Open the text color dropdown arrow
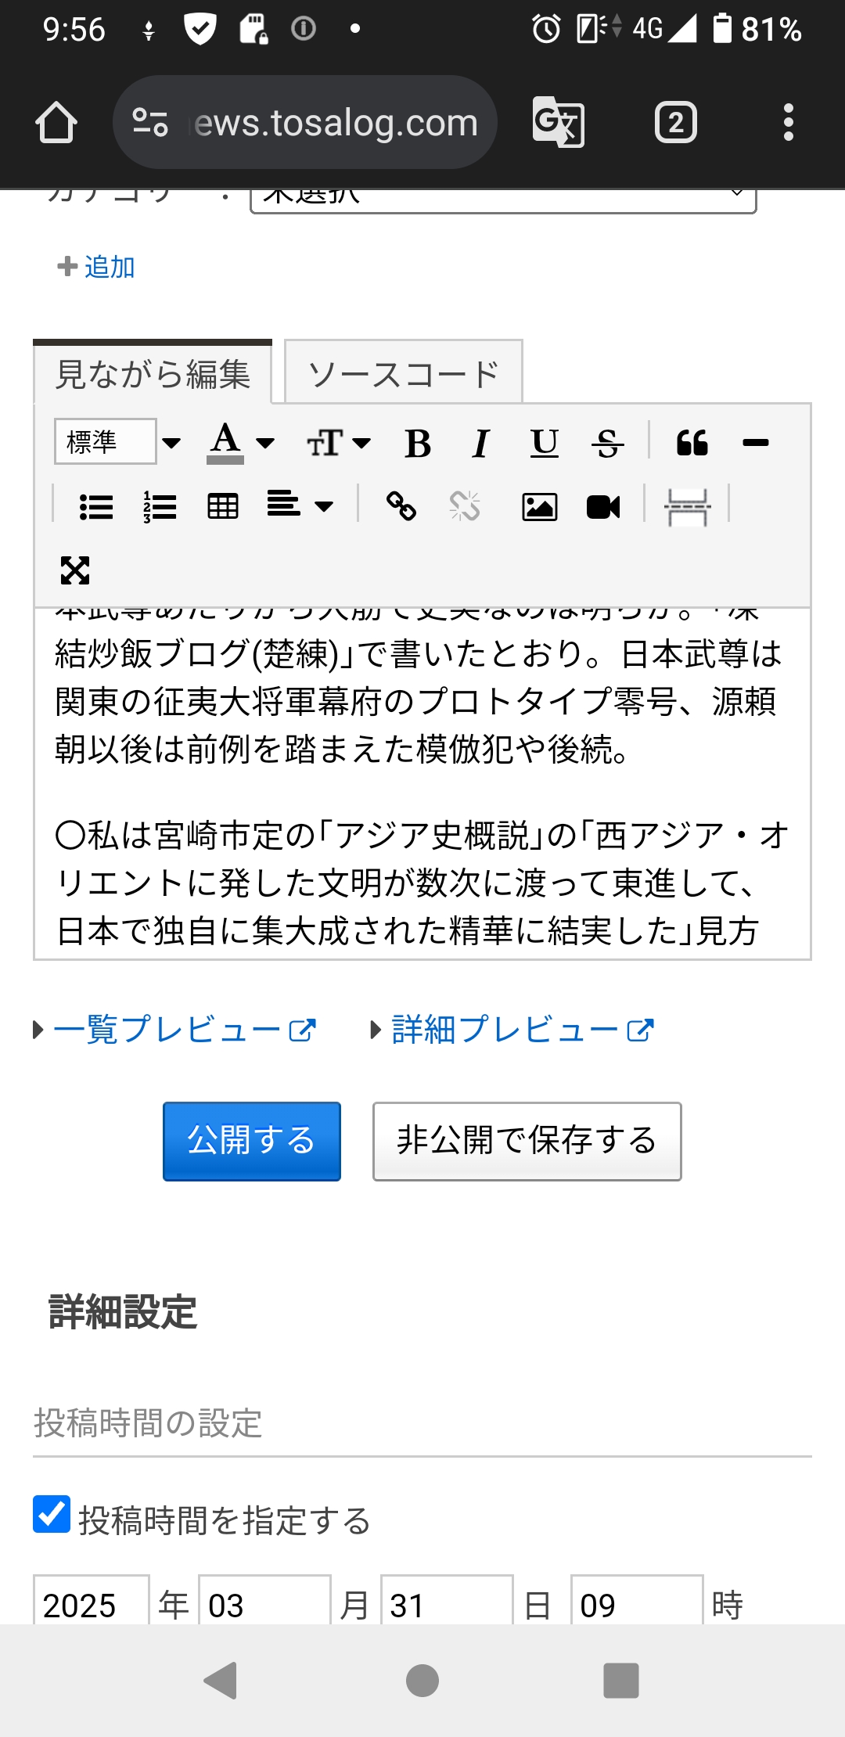This screenshot has width=845, height=1737. (x=265, y=443)
